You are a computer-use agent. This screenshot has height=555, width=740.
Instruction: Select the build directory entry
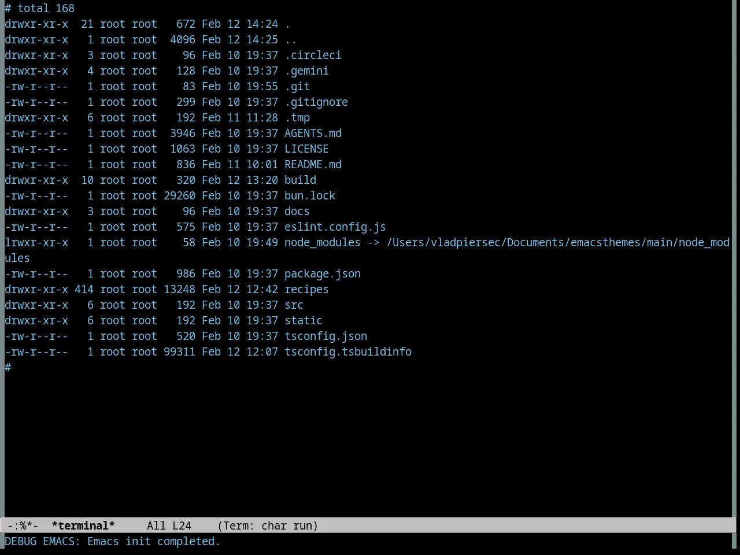point(300,180)
